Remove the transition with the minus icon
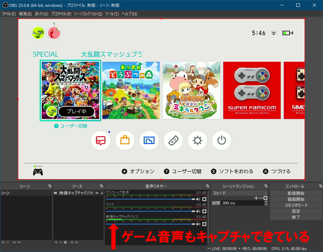323x252 pixels. 261,198
